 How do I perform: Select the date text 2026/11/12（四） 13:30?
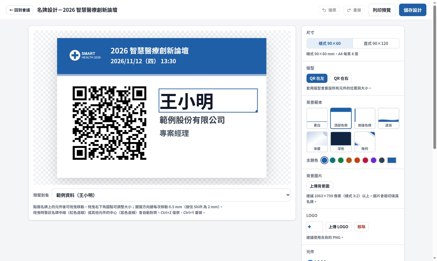pyautogui.click(x=143, y=61)
